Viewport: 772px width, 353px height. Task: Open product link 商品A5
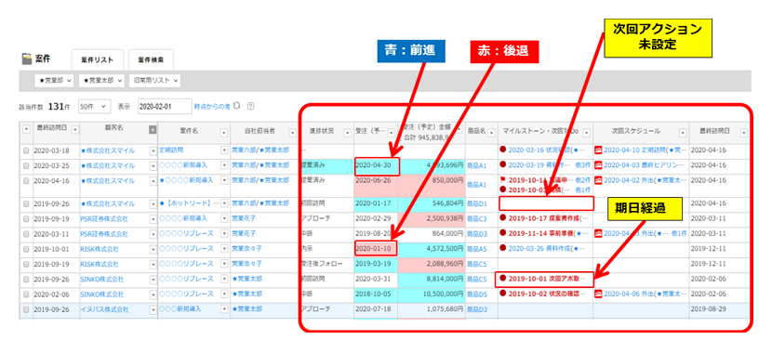tap(476, 249)
